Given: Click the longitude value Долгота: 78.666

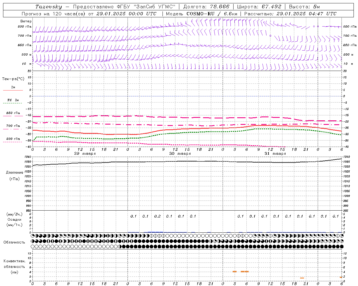Looking at the screenshot, I should click(206, 7).
